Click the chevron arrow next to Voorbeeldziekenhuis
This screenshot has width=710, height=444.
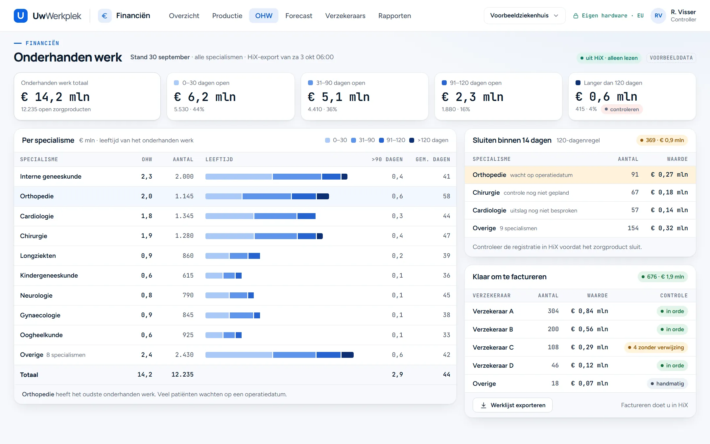click(x=556, y=16)
